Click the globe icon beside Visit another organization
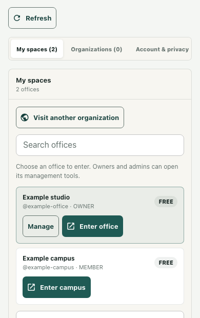The height and width of the screenshot is (318, 200). (x=25, y=117)
